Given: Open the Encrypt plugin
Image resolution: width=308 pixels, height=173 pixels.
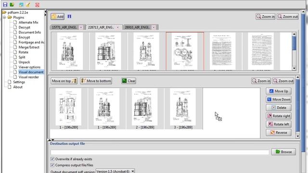Looking at the screenshot, I should click(24, 37).
